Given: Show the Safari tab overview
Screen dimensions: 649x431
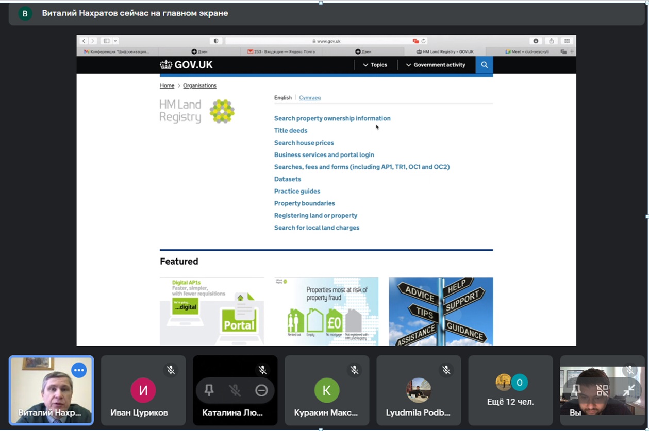Looking at the screenshot, I should [x=567, y=41].
